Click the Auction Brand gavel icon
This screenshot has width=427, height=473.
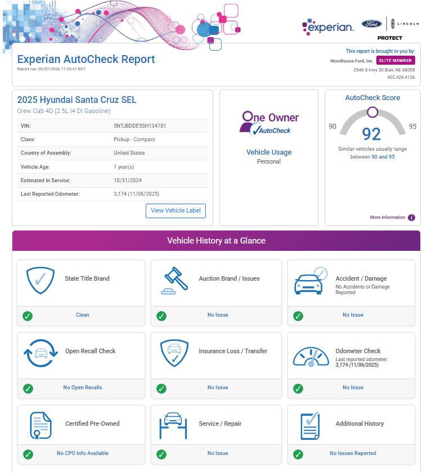174,281
